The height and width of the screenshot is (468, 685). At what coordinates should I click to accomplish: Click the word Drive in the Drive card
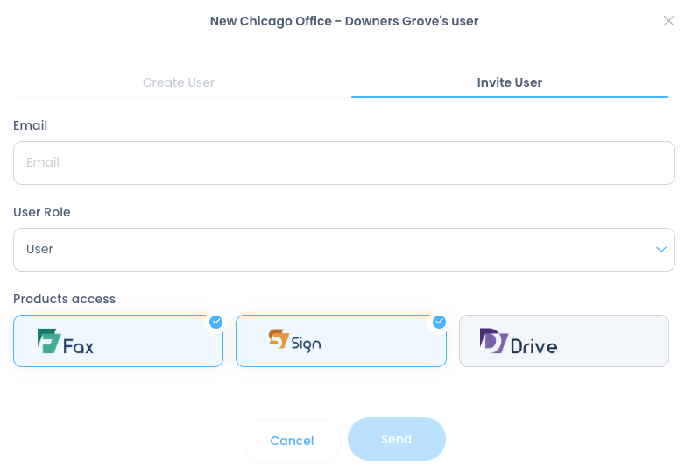point(533,346)
